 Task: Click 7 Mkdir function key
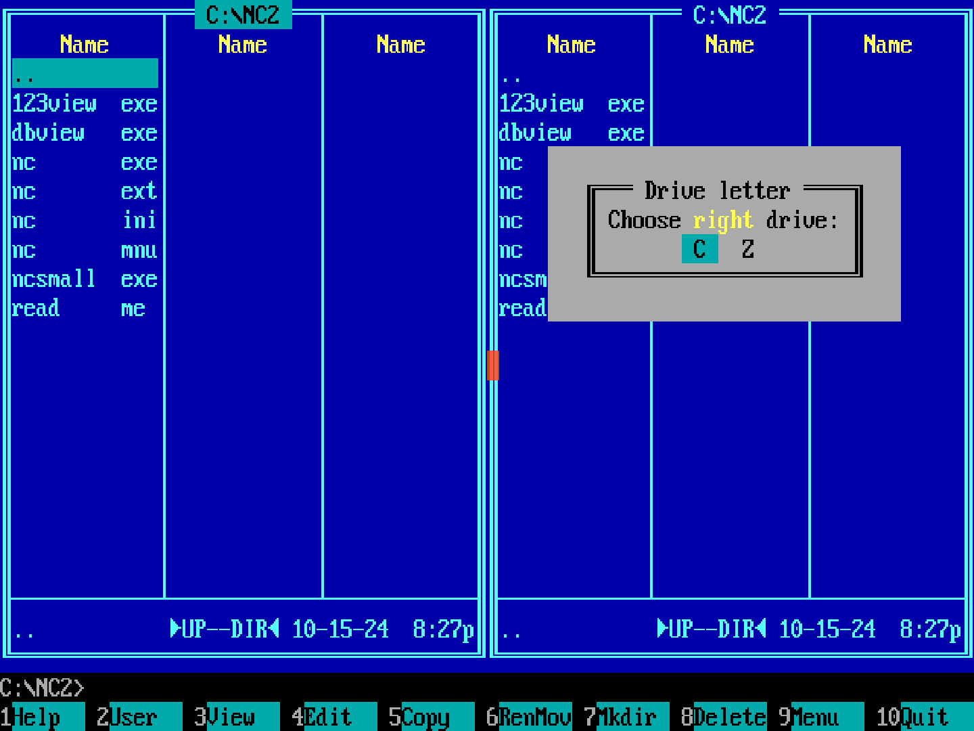click(626, 717)
